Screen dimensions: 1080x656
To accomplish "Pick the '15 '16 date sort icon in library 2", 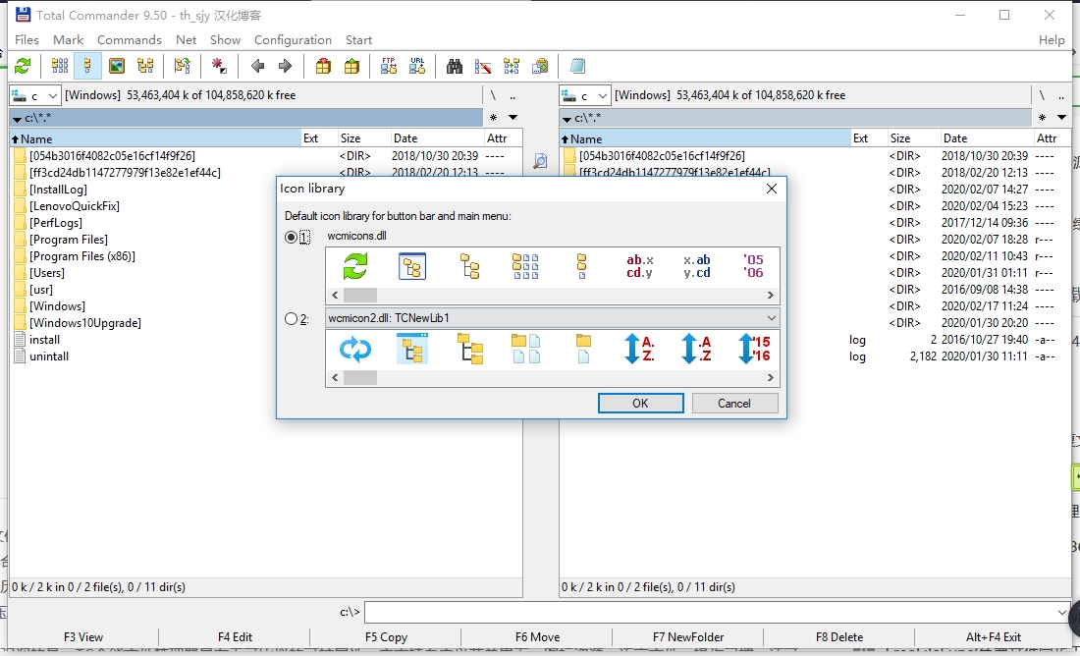I will pyautogui.click(x=754, y=349).
